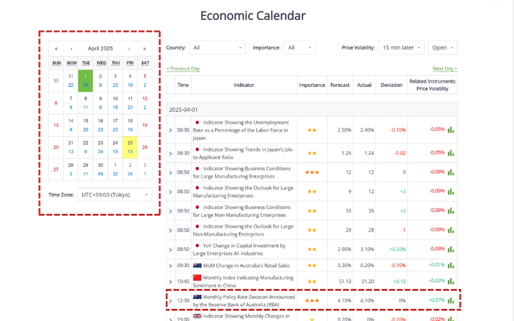This screenshot has width=514, height=321.
Task: Click Japan flag dot beside Capital Investment indicator
Action: [x=197, y=246]
